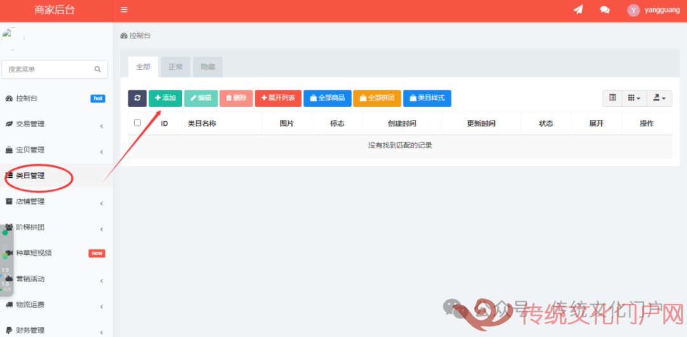
Task: Open the columns grid dropdown
Action: [634, 98]
